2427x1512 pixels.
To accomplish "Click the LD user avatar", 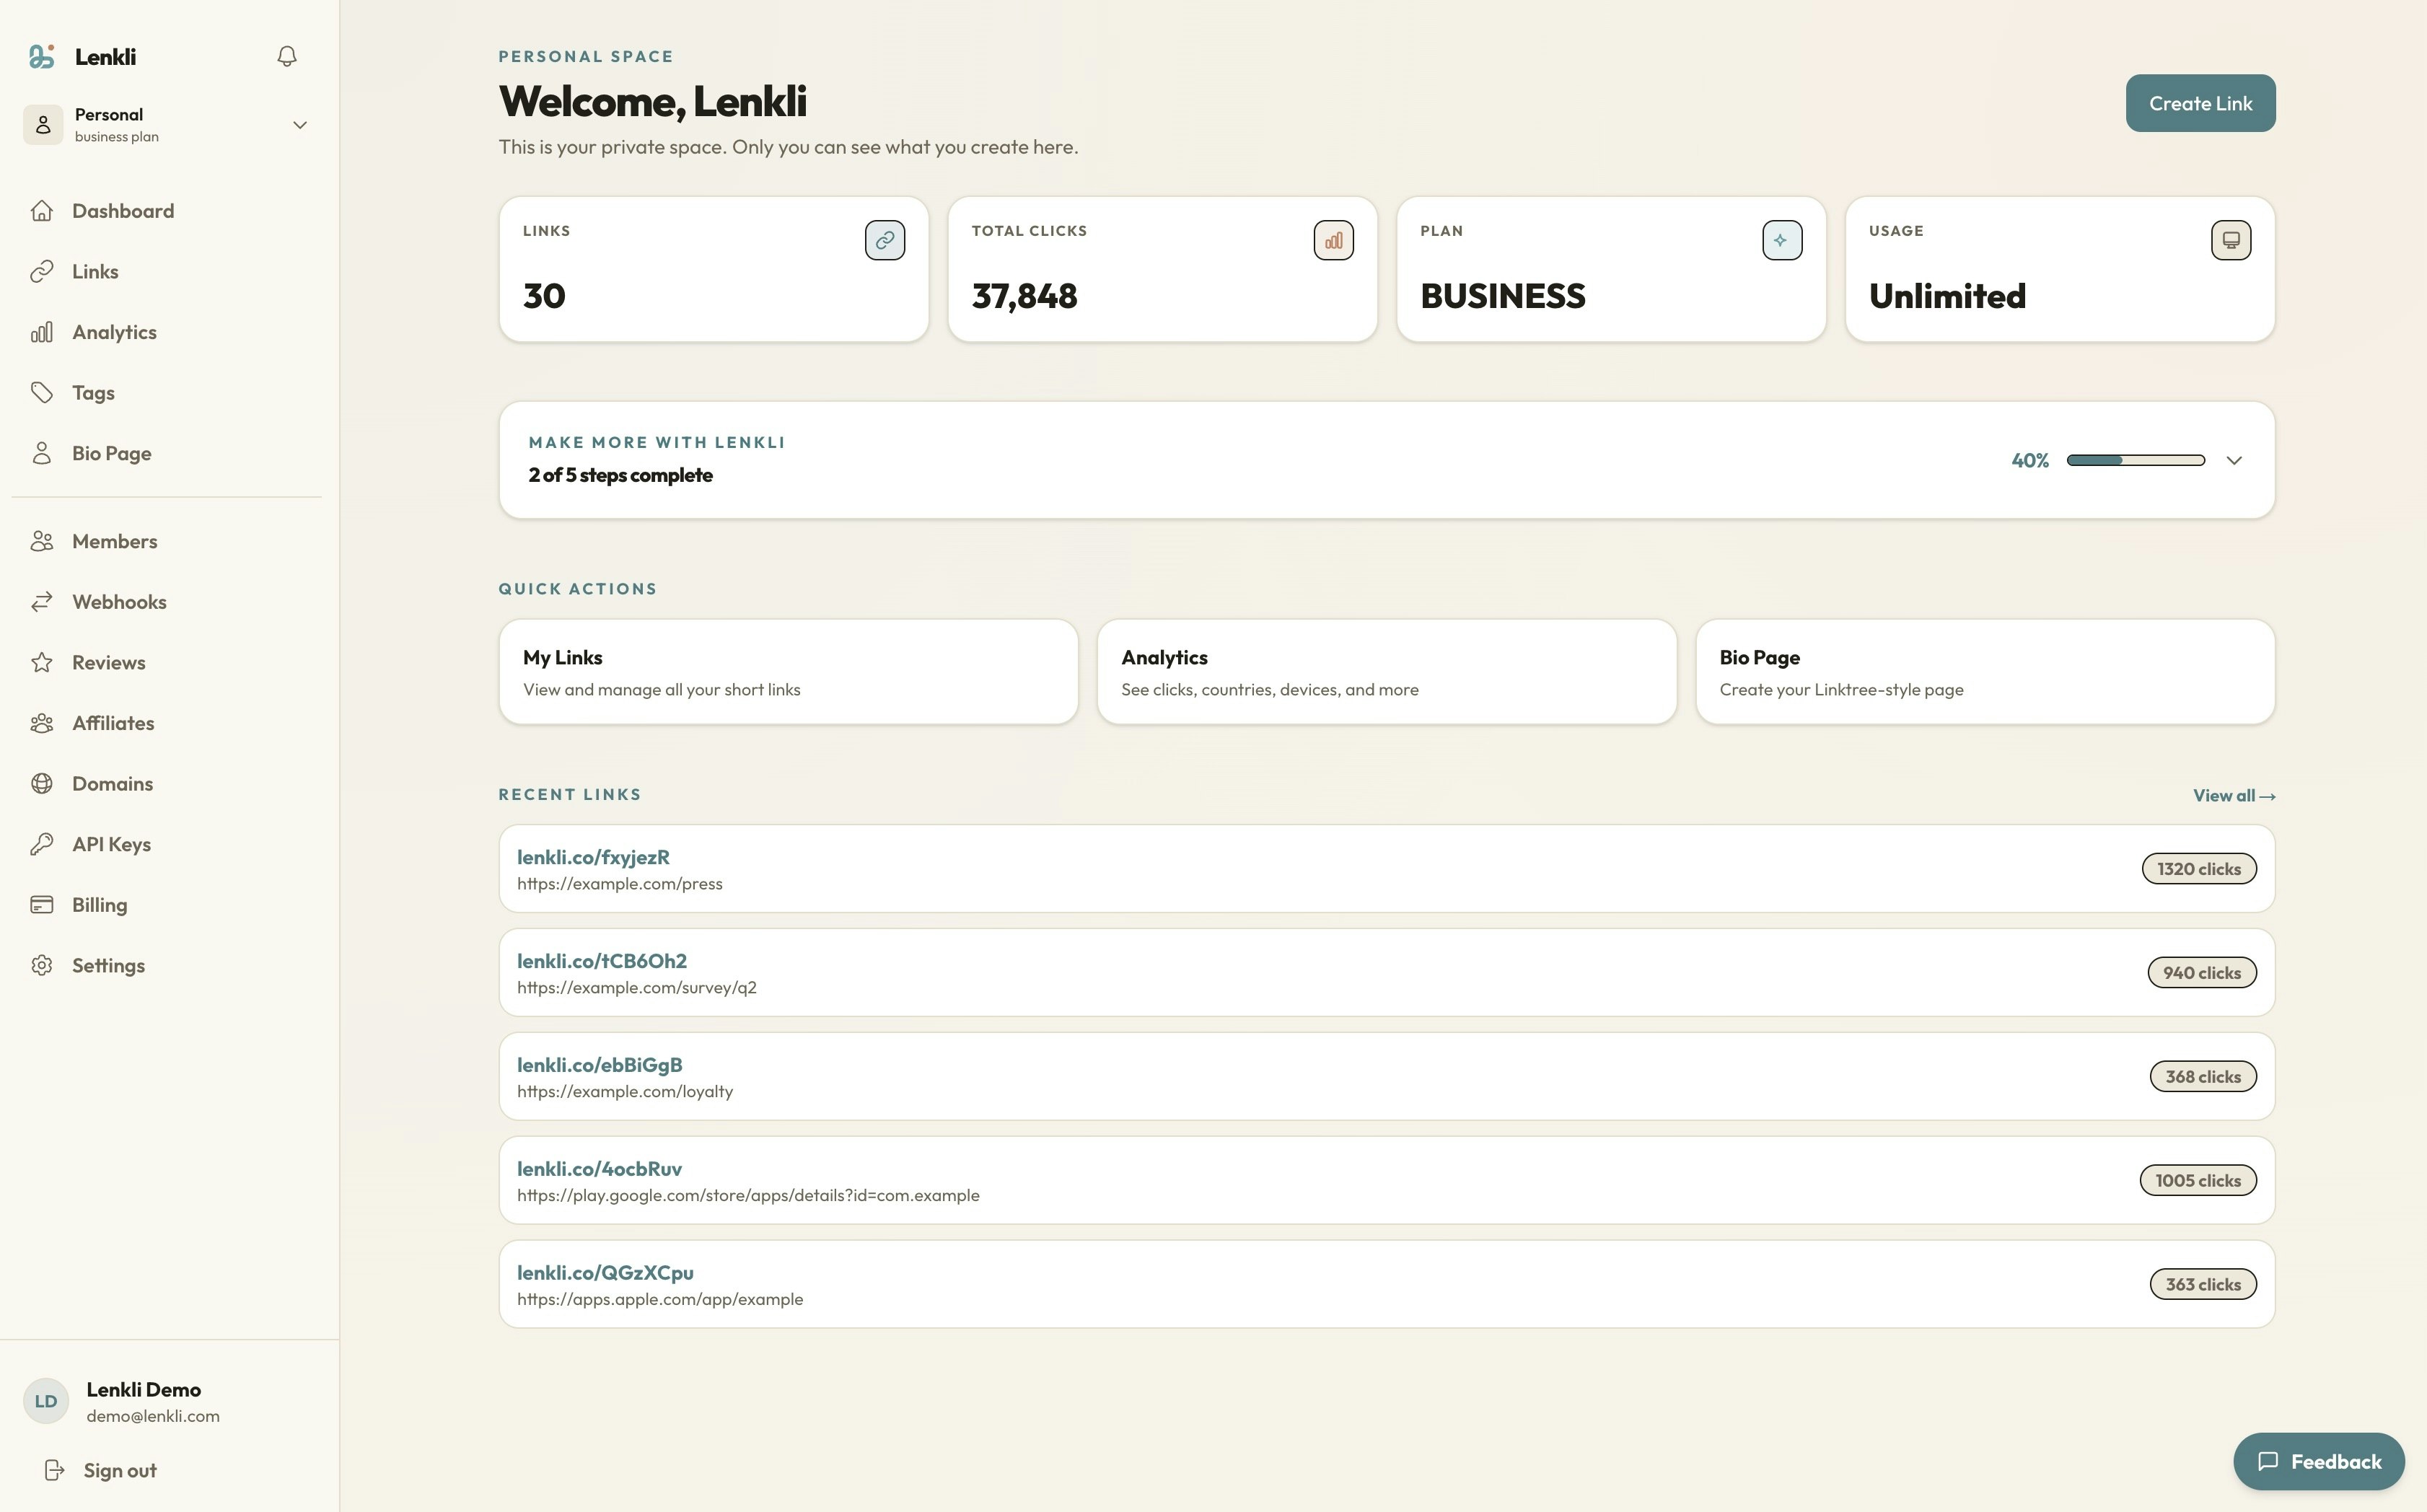I will tap(46, 1401).
